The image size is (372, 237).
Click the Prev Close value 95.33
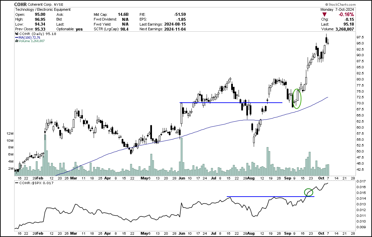click(40, 29)
